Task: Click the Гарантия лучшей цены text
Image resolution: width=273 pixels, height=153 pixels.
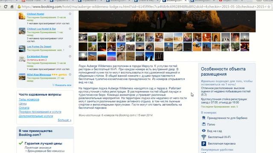Action: 44,144
